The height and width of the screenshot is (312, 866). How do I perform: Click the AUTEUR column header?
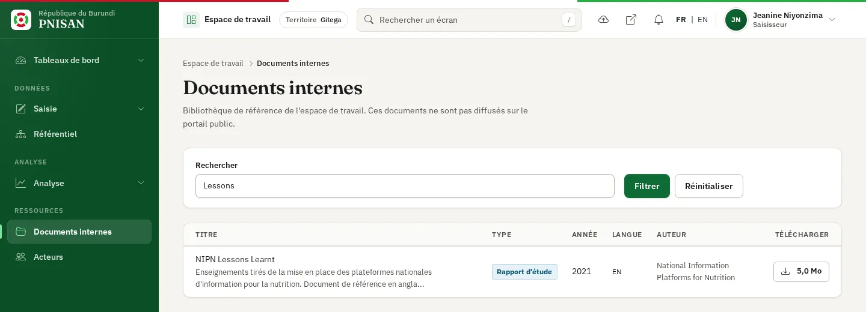pos(671,235)
